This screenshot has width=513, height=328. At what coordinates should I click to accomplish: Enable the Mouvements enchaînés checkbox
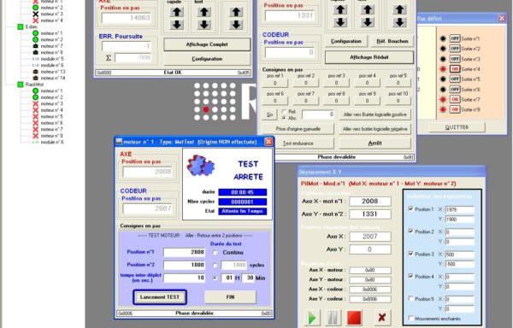click(x=410, y=318)
